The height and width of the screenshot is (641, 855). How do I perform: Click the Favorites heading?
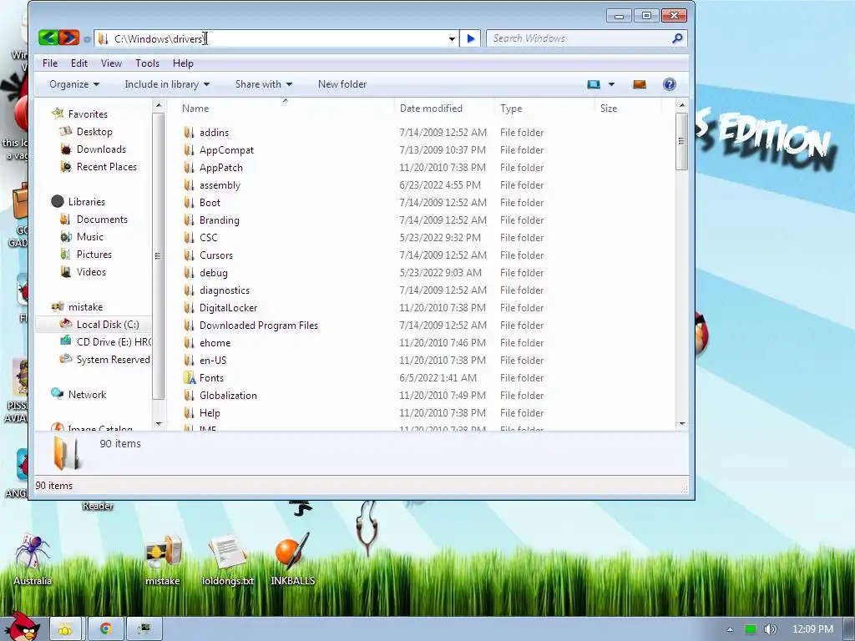pos(87,114)
